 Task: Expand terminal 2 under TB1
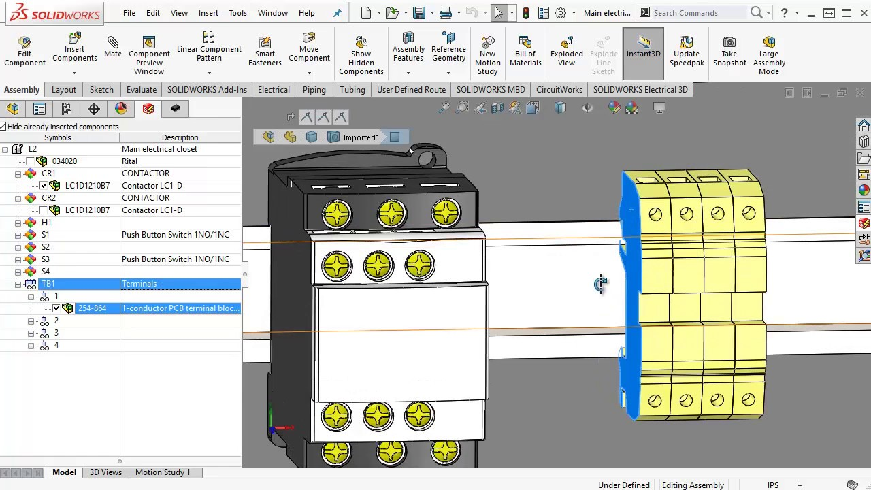point(31,321)
